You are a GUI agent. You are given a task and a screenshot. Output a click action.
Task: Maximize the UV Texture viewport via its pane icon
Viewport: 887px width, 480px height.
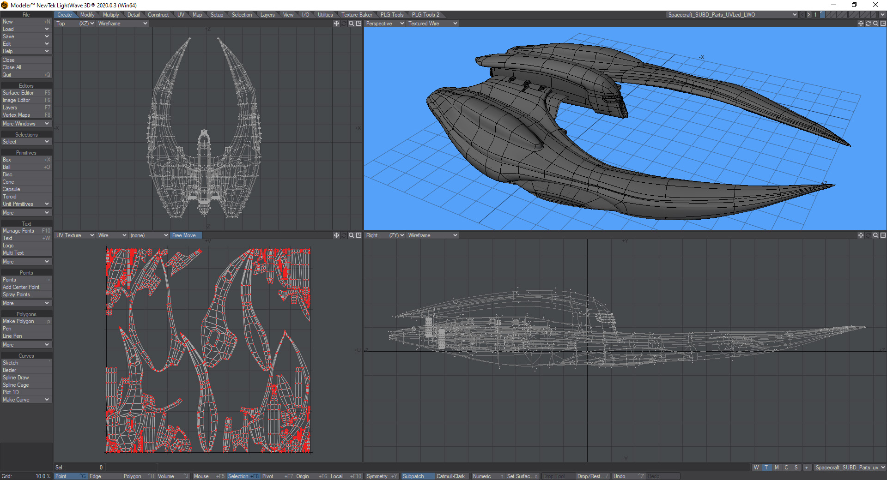(x=359, y=235)
